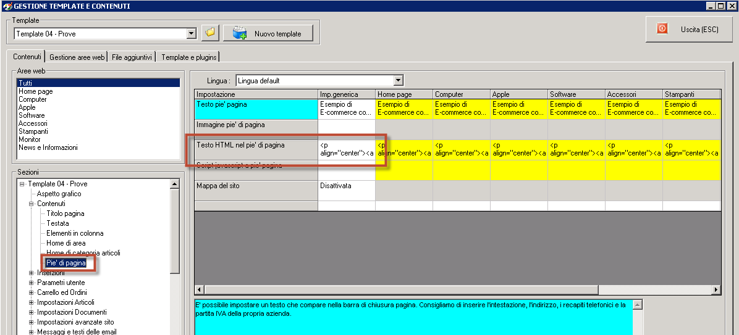
Task: Switch to the Contenuti tab
Action: (x=26, y=57)
